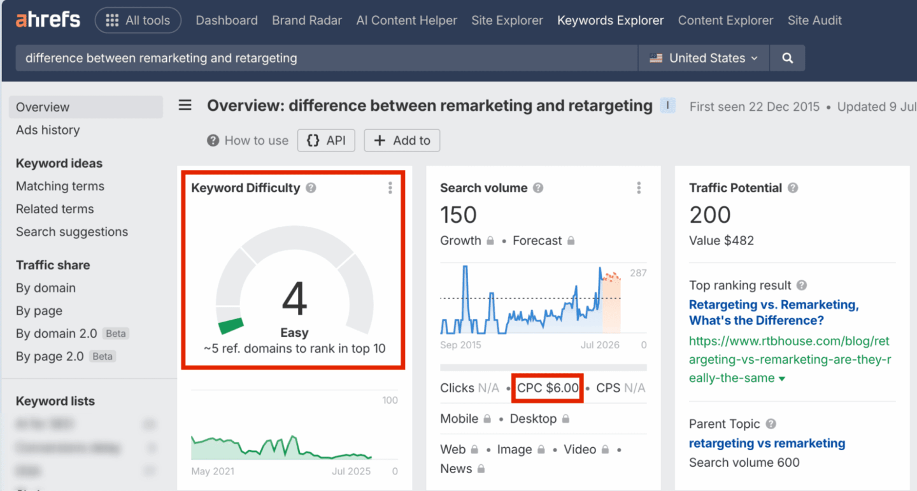Select Keywords Explorer tab
Viewport: 917px width, 491px height.
pyautogui.click(x=610, y=20)
